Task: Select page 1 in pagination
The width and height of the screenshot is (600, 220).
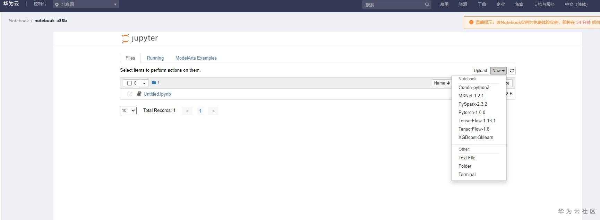Action: [x=200, y=111]
